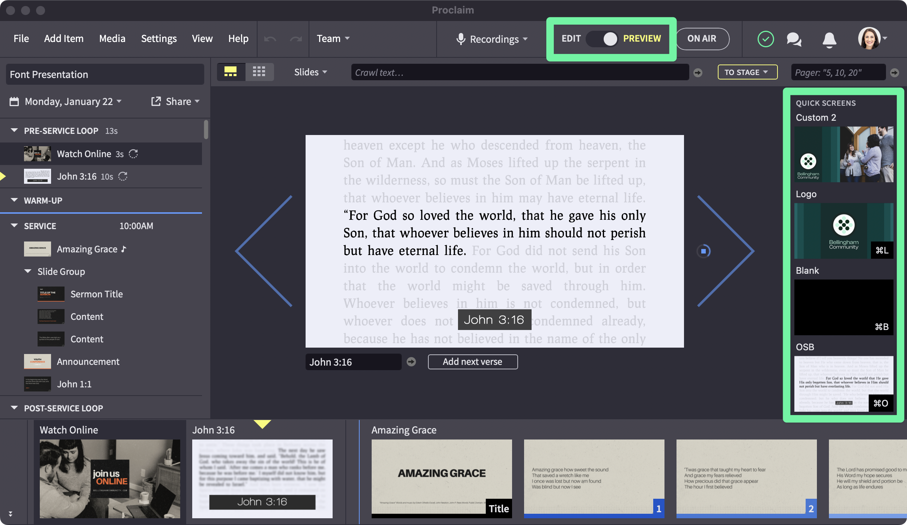This screenshot has height=525, width=907.
Task: Click the ON AIR button
Action: coord(702,39)
